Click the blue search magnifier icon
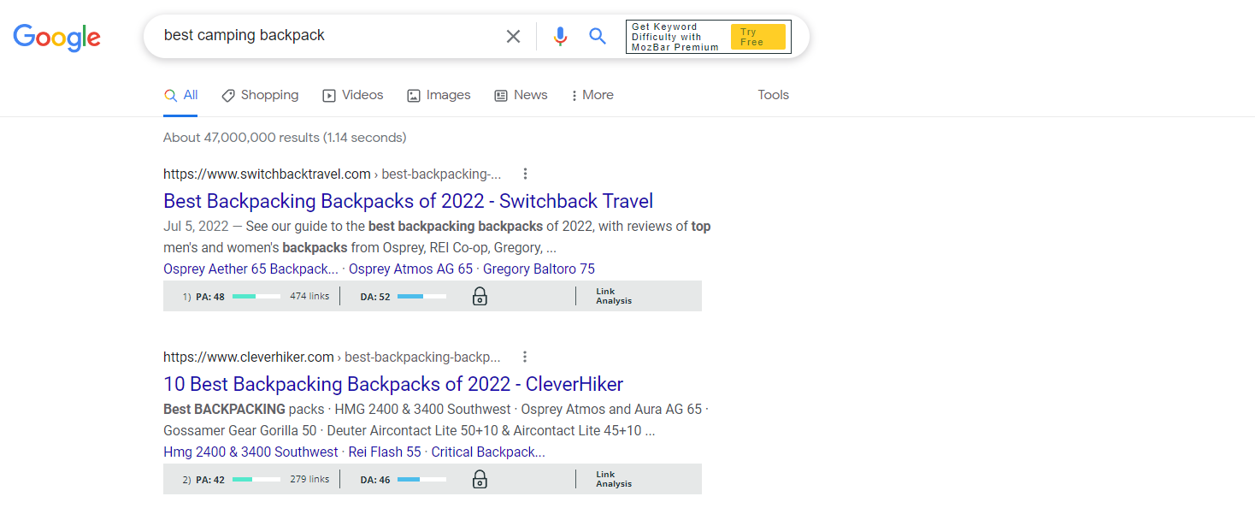Image resolution: width=1255 pixels, height=520 pixels. pos(598,36)
